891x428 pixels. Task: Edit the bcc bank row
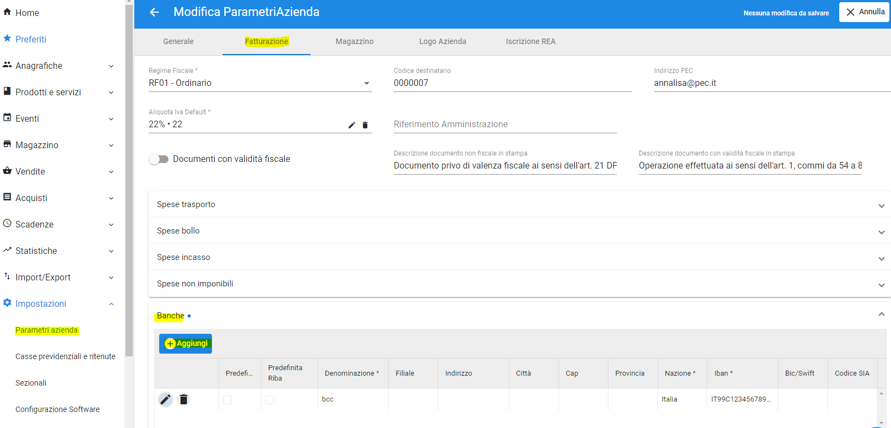click(x=165, y=399)
